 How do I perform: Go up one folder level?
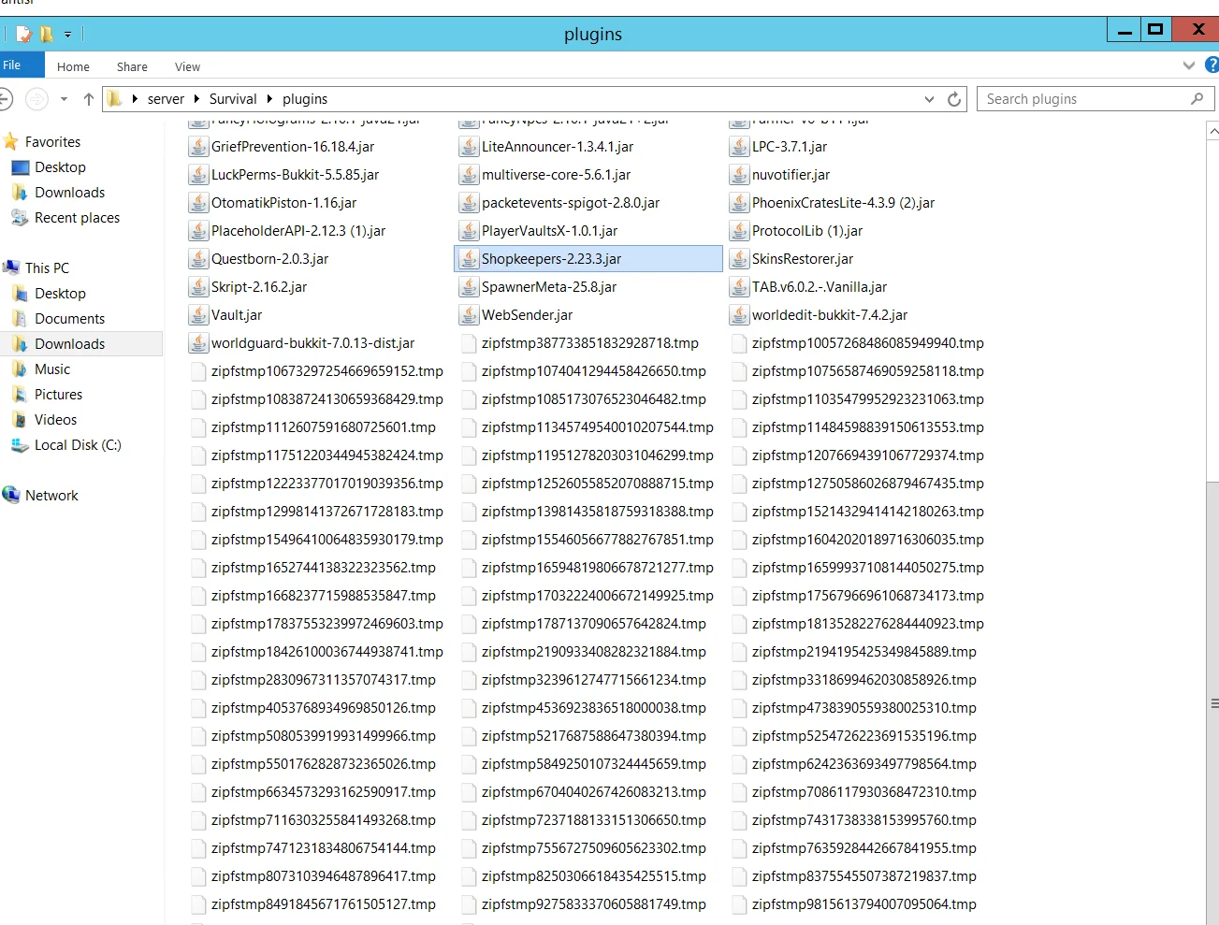point(89,99)
